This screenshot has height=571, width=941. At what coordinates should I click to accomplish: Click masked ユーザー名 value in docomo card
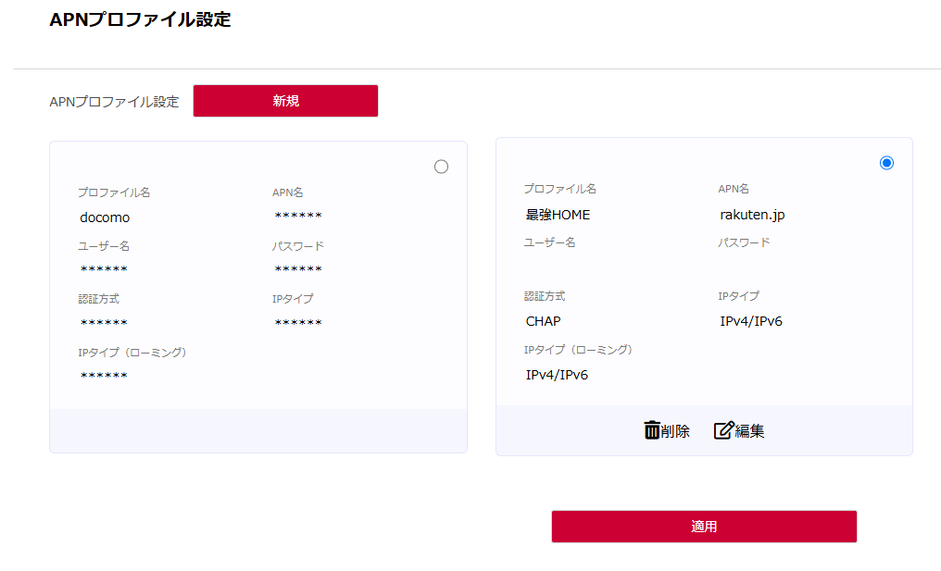click(104, 269)
